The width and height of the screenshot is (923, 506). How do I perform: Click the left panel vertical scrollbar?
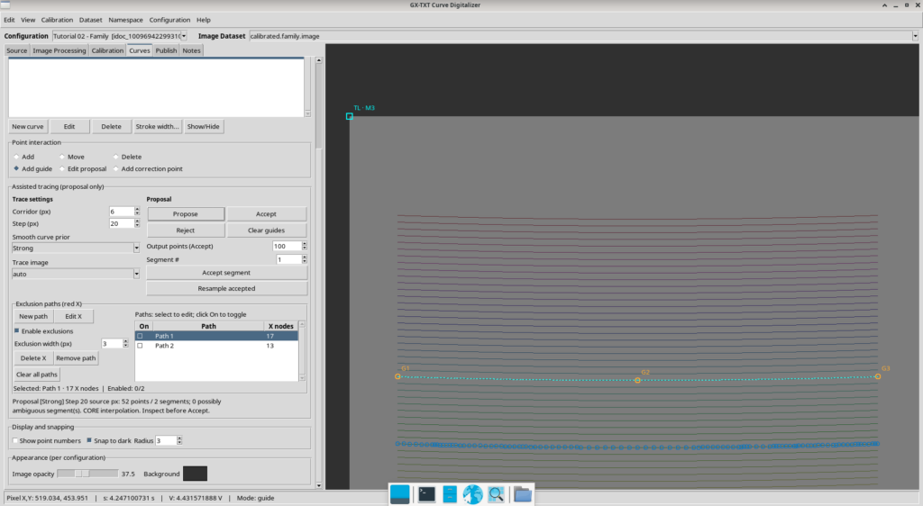click(x=318, y=273)
